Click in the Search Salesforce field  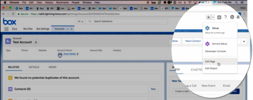click(x=127, y=21)
